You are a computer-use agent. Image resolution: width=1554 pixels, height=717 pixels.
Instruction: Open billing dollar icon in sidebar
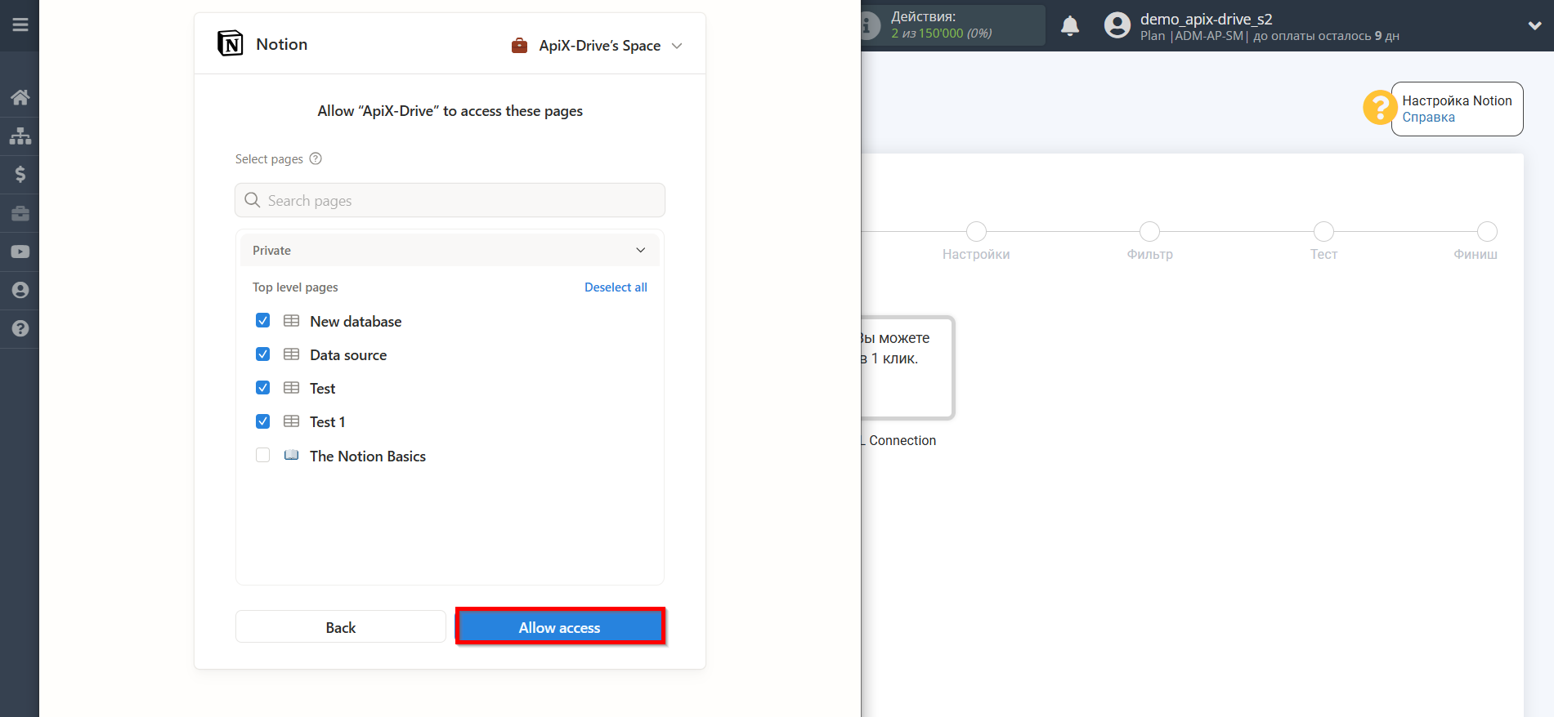pyautogui.click(x=20, y=174)
